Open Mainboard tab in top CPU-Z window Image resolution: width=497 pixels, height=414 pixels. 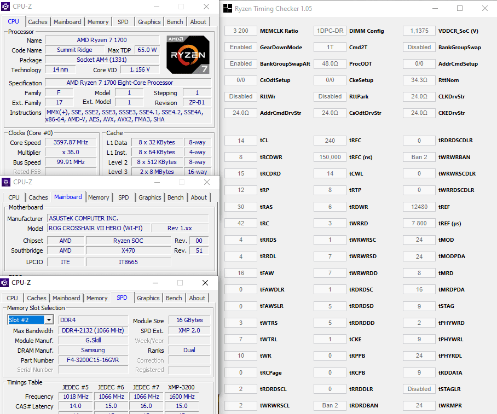tap(67, 22)
